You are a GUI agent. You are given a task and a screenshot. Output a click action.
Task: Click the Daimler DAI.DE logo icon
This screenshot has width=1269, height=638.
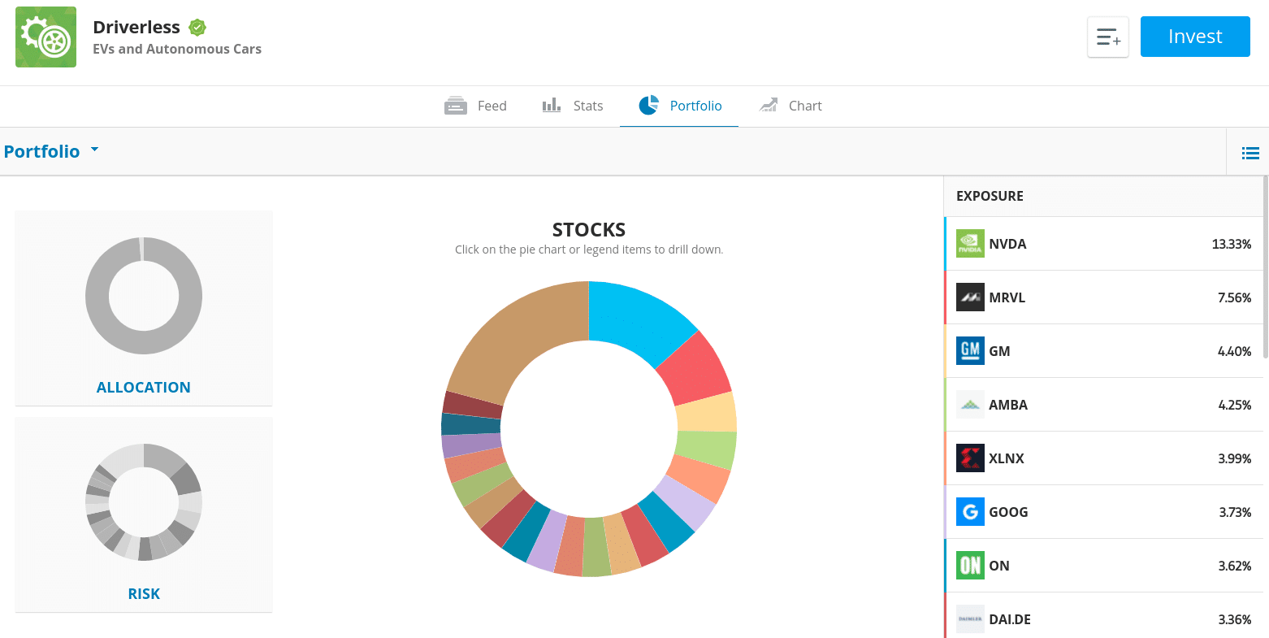970,619
